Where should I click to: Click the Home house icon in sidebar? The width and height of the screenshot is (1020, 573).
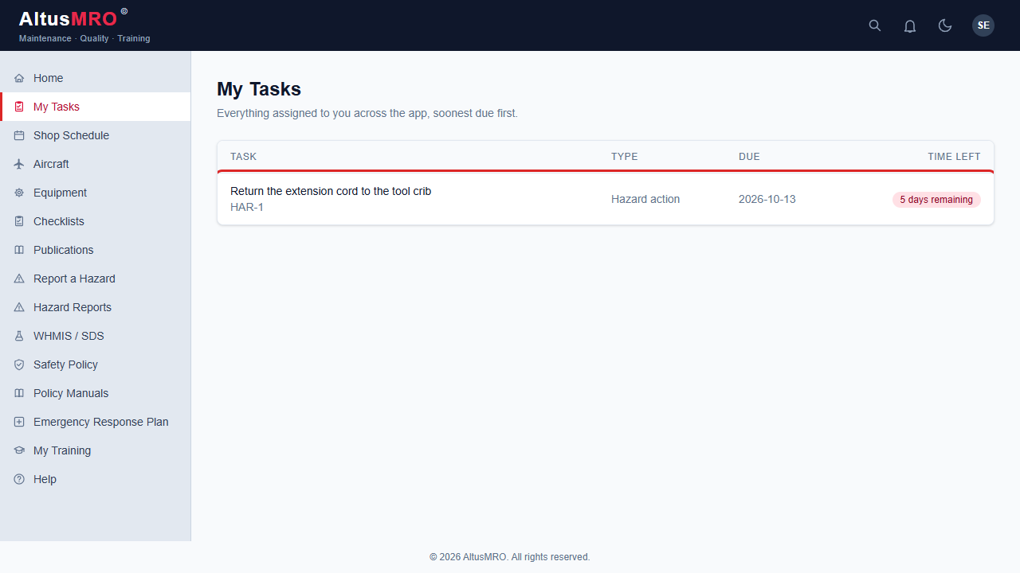[x=19, y=78]
